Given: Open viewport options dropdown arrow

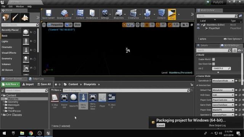Looking at the screenshot, I should [x=44, y=25].
